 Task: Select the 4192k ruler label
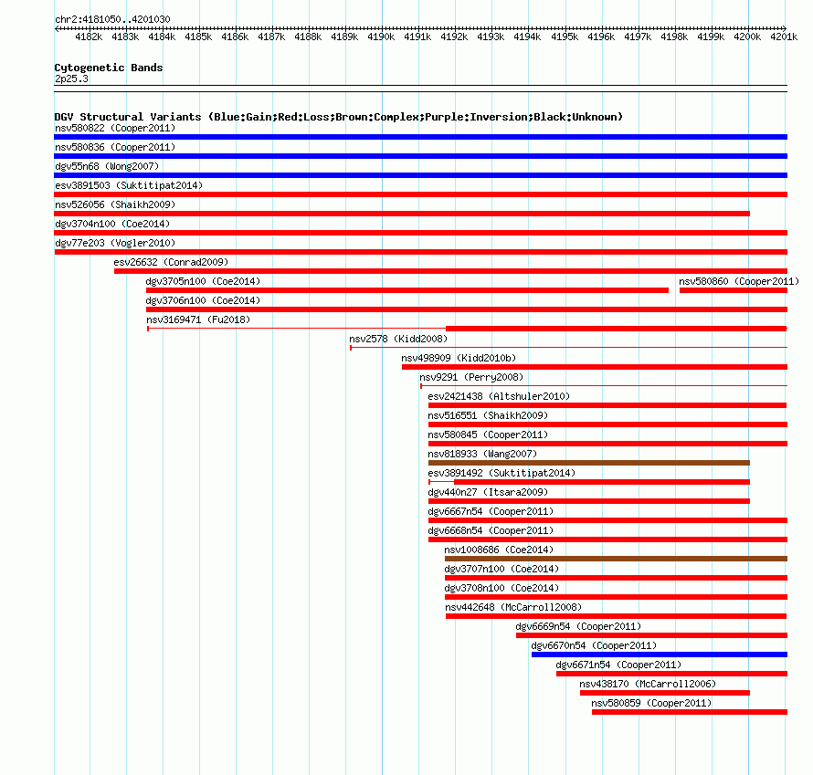coord(454,37)
